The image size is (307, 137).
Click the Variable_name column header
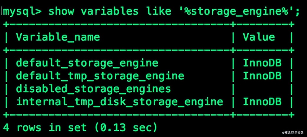[58, 37]
